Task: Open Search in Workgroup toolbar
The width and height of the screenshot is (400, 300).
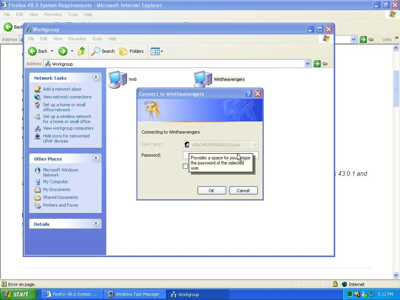Action: (x=103, y=51)
